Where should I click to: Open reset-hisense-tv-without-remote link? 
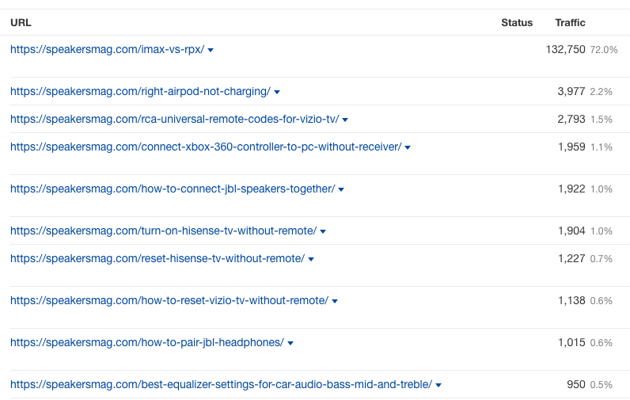157,258
